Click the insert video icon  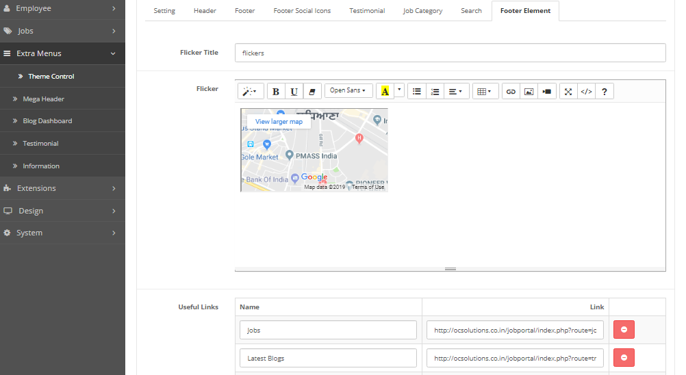[x=546, y=91]
